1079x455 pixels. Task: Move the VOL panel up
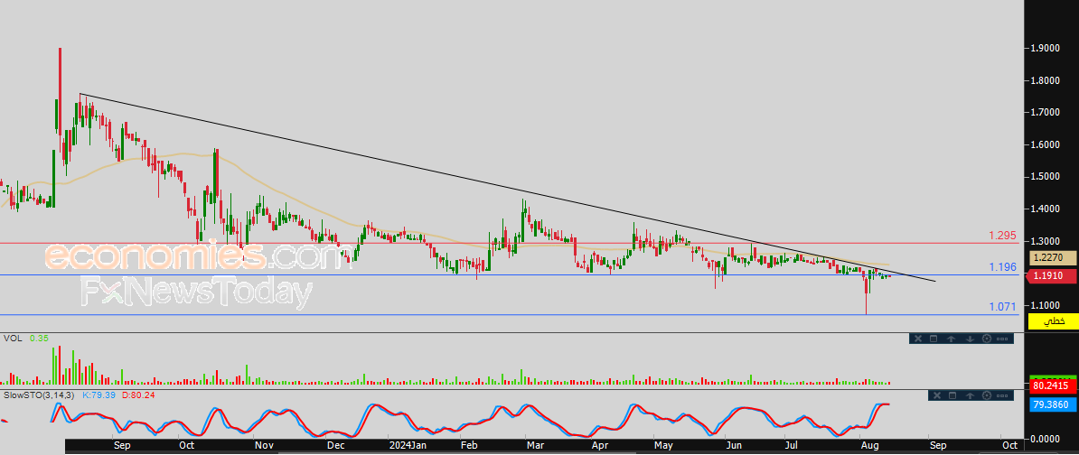[x=951, y=339]
